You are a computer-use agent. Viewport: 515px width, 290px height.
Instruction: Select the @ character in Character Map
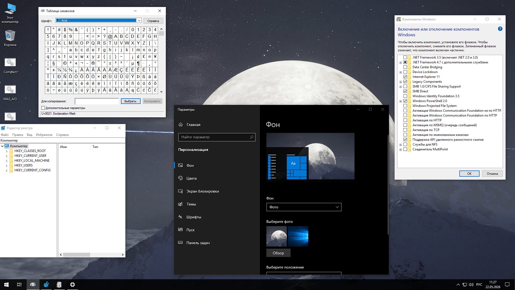110,37
